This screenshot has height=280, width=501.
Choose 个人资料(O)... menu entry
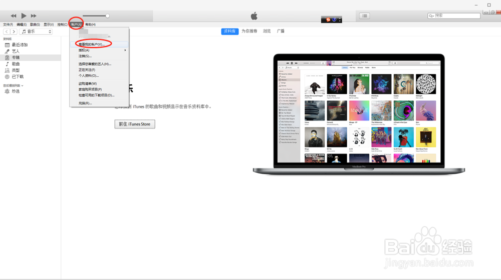(99, 76)
